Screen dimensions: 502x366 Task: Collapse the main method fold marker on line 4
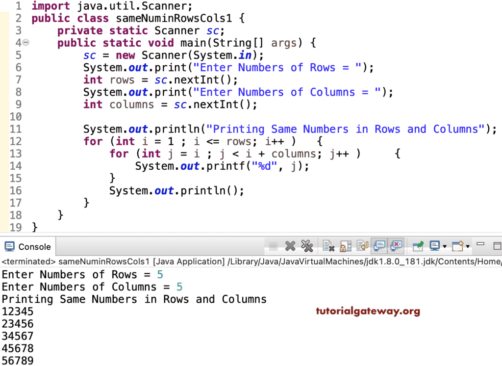click(x=26, y=43)
